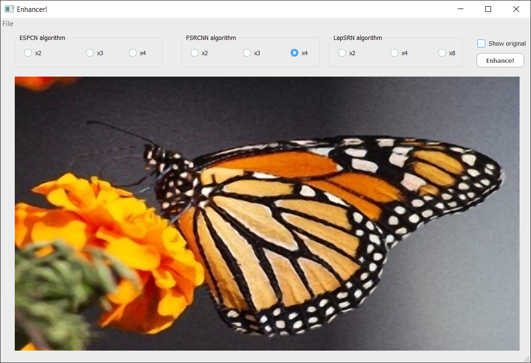Click the resize grip at bottom-right corner
Image resolution: width=531 pixels, height=363 pixels.
pyautogui.click(x=527, y=360)
